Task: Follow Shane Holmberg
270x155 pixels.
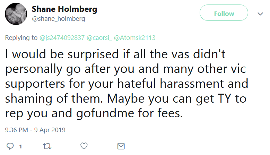Action: 224,13
